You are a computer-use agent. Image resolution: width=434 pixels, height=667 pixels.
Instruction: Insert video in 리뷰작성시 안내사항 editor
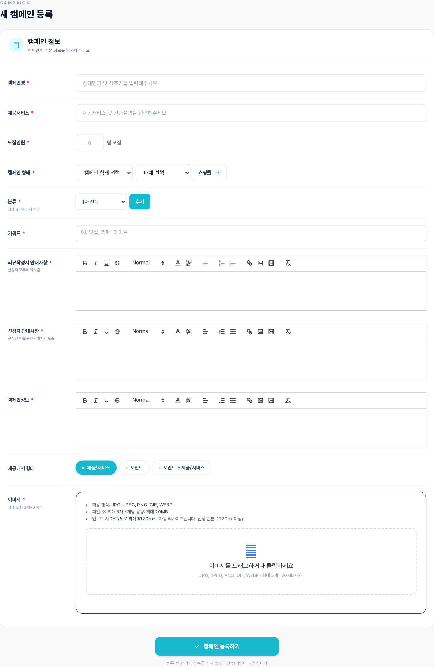[271, 263]
